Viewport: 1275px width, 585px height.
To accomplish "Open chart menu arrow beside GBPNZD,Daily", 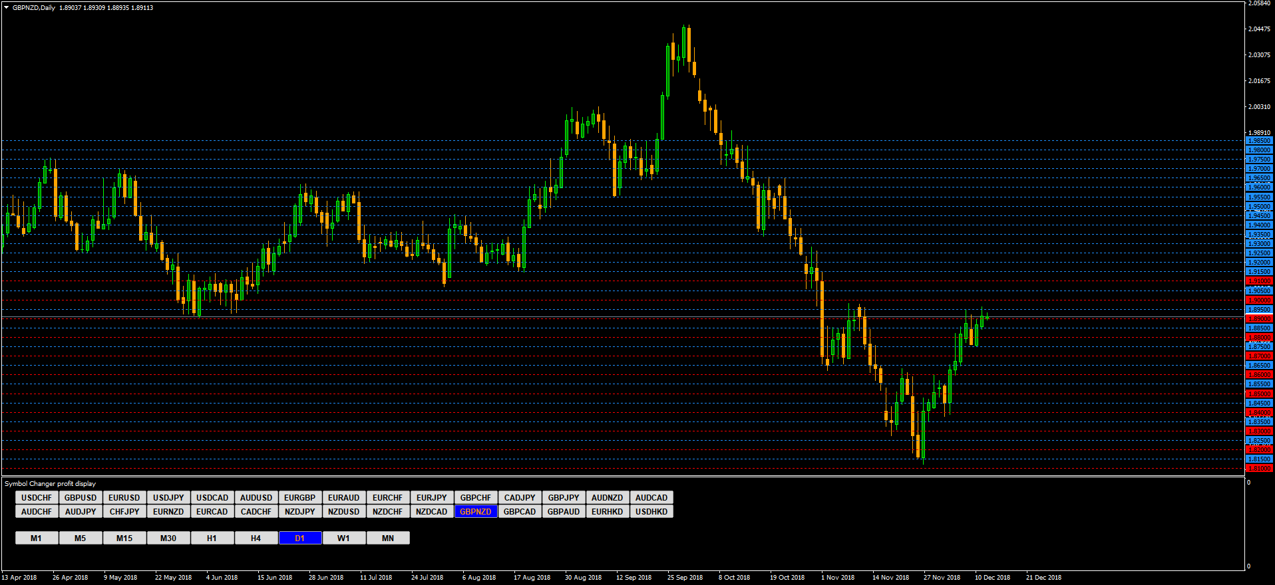I will click(x=7, y=8).
